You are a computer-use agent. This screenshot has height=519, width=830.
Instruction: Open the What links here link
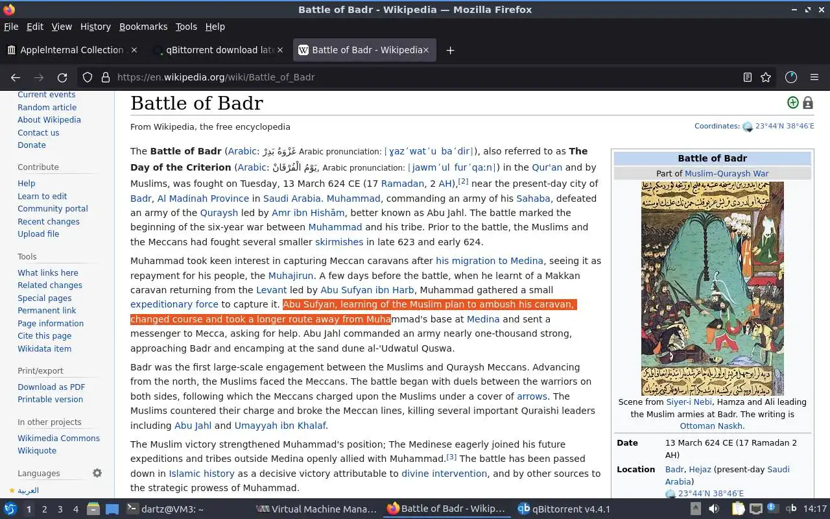tap(48, 272)
